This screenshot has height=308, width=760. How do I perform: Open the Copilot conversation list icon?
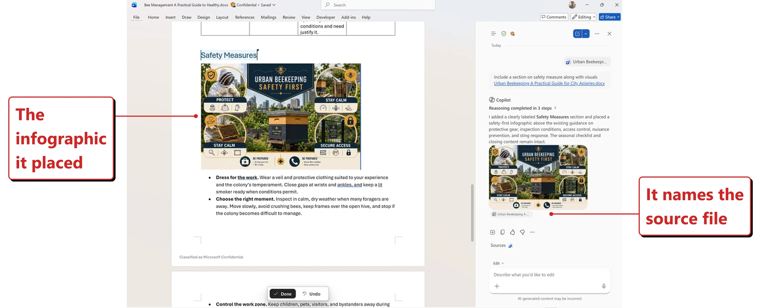point(493,34)
